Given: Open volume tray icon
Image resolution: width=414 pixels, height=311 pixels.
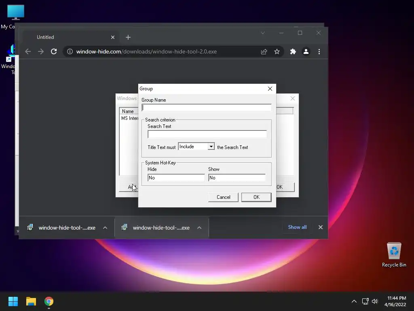Looking at the screenshot, I should (375, 301).
